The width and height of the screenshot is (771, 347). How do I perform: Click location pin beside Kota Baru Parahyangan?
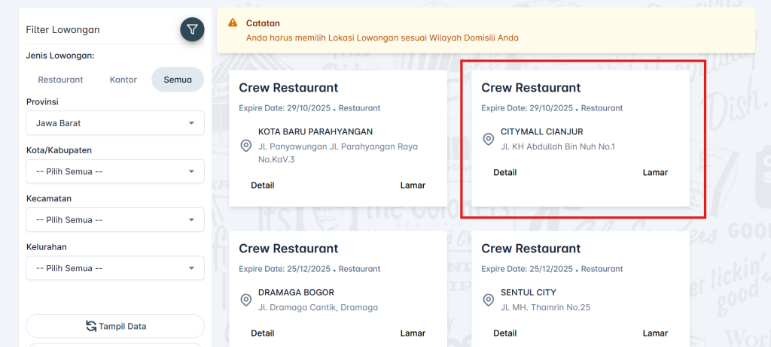pos(245,146)
